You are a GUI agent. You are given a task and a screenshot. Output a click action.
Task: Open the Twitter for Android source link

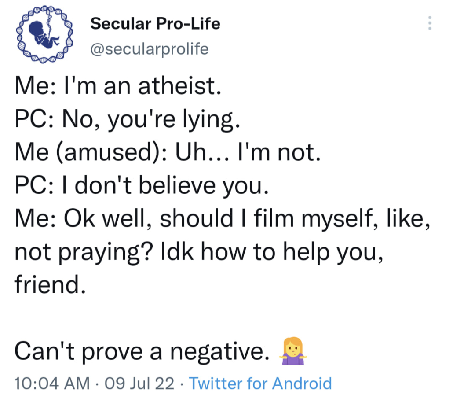click(x=260, y=383)
